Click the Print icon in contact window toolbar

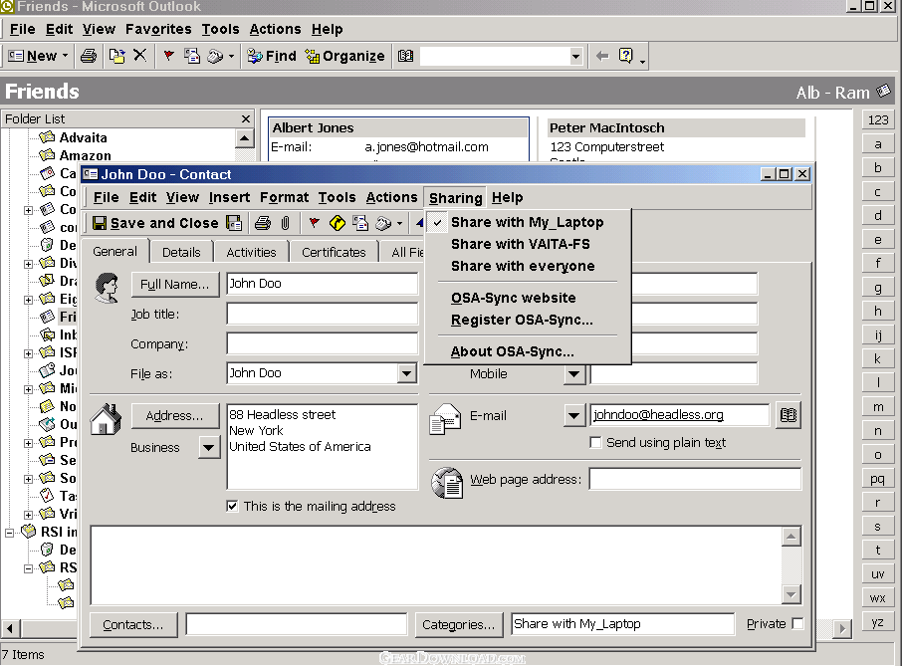tap(262, 223)
